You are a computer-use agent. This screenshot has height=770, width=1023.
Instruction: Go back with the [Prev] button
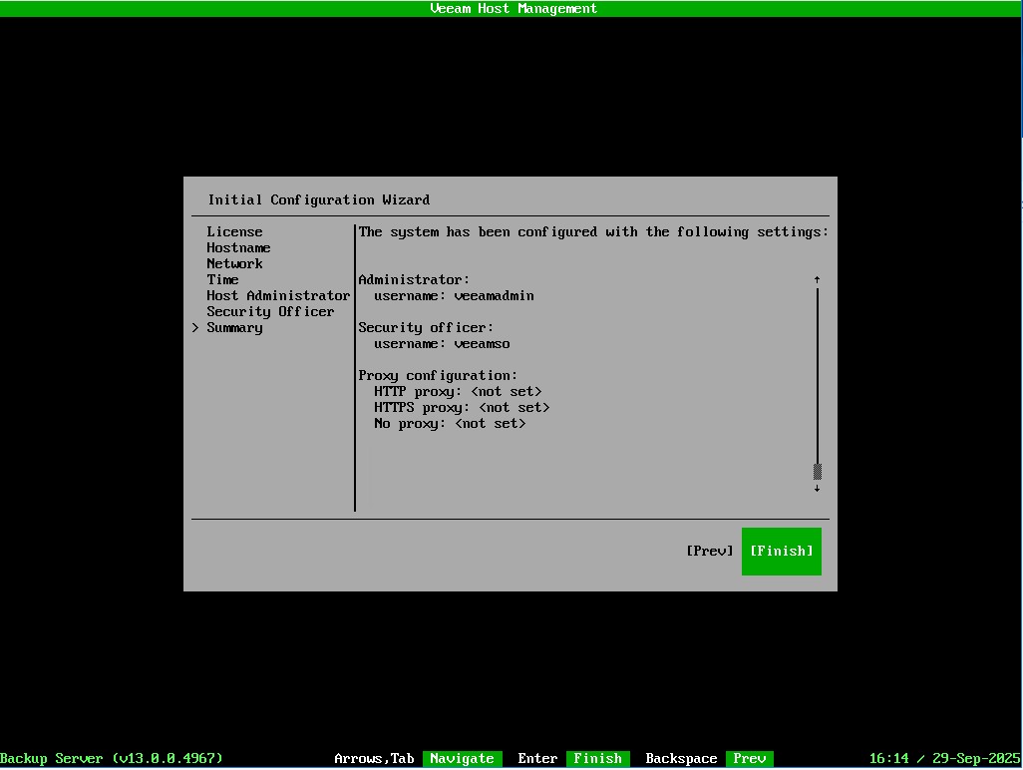709,552
